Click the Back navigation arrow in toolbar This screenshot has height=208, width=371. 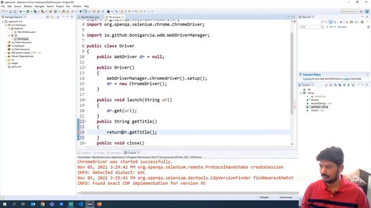pos(141,12)
